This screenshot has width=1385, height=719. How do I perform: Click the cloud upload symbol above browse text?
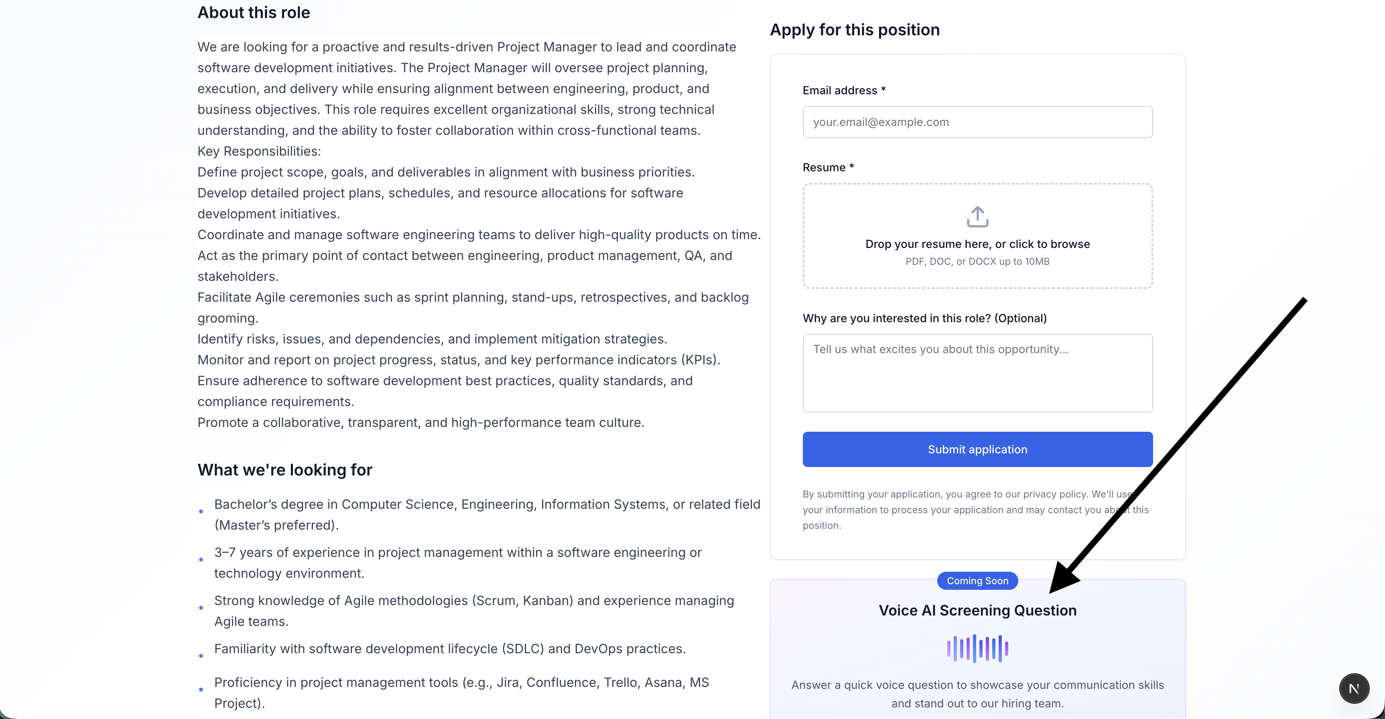click(977, 216)
